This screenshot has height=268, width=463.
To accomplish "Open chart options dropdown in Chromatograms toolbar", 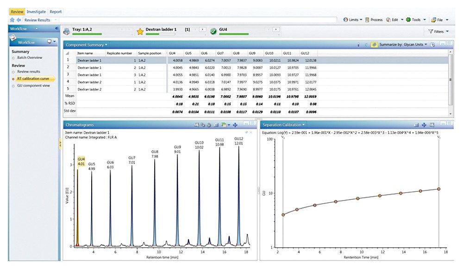I will pos(229,125).
